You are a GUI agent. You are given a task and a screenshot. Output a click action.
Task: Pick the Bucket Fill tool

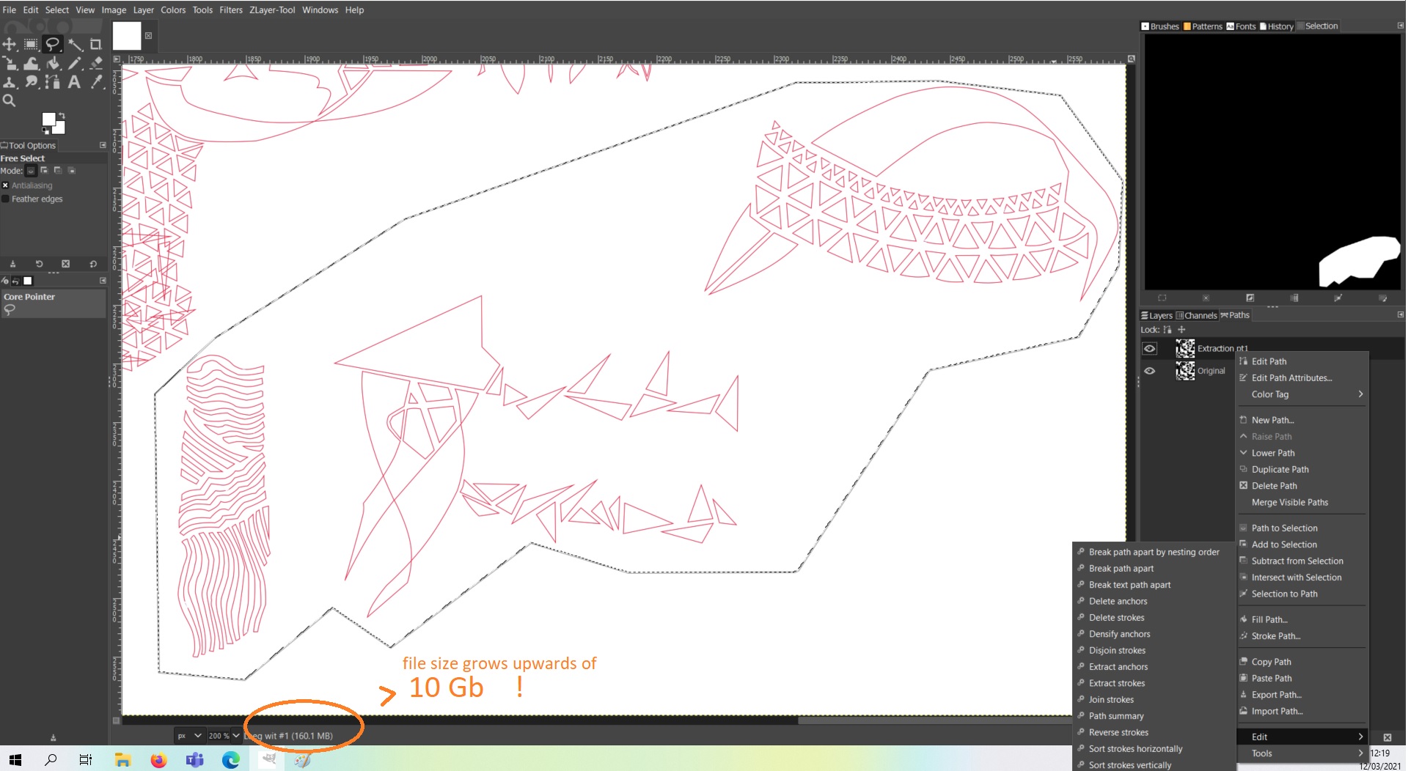(53, 64)
